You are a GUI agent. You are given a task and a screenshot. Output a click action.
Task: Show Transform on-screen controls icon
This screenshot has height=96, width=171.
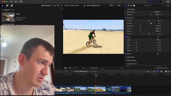pyautogui.click(x=158, y=18)
